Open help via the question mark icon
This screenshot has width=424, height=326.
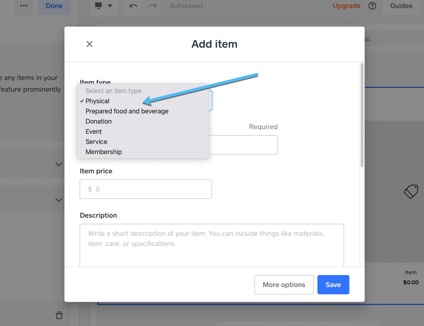[x=372, y=6]
